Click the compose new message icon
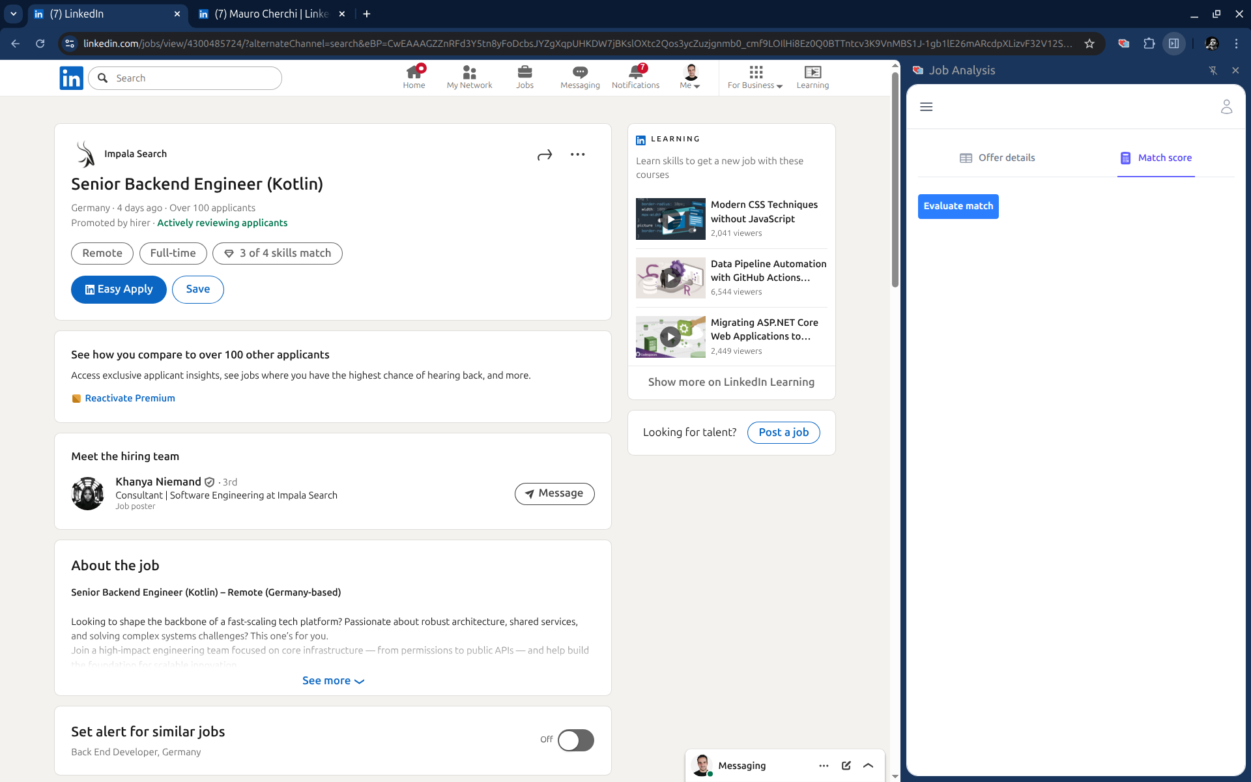The height and width of the screenshot is (782, 1251). (846, 766)
